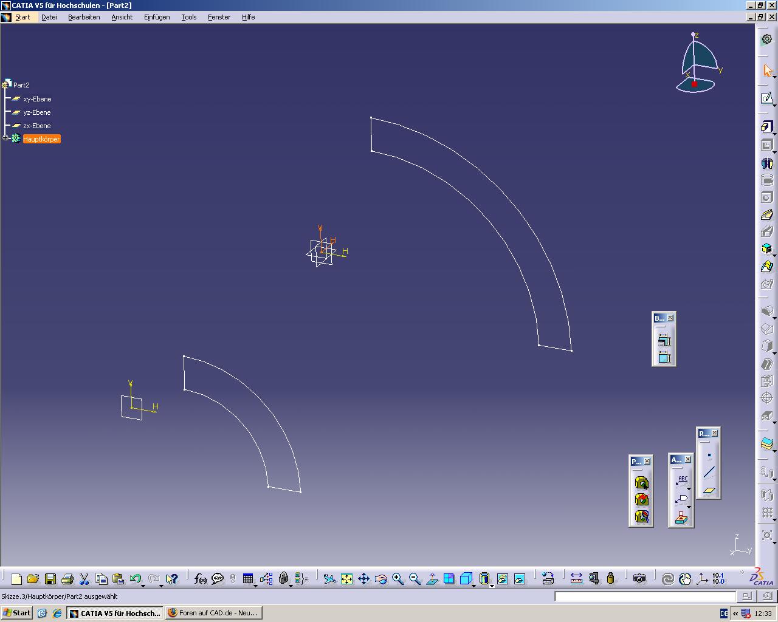The height and width of the screenshot is (622, 778).
Task: Open the Redo history dropdown arrow
Action: coord(161,585)
